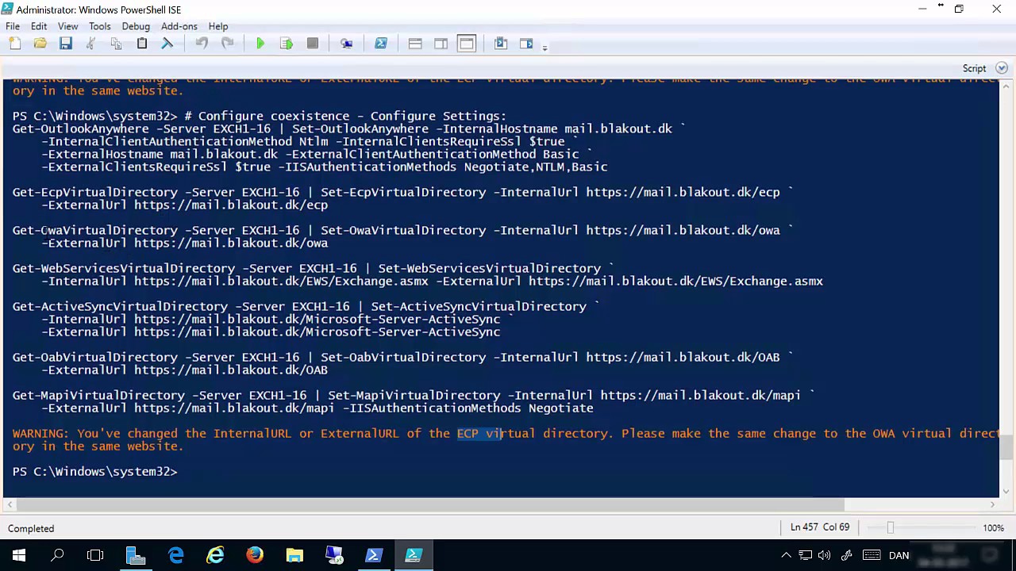Viewport: 1016px width, 571px height.
Task: Adjust the zoom slider thumb
Action: click(x=890, y=527)
